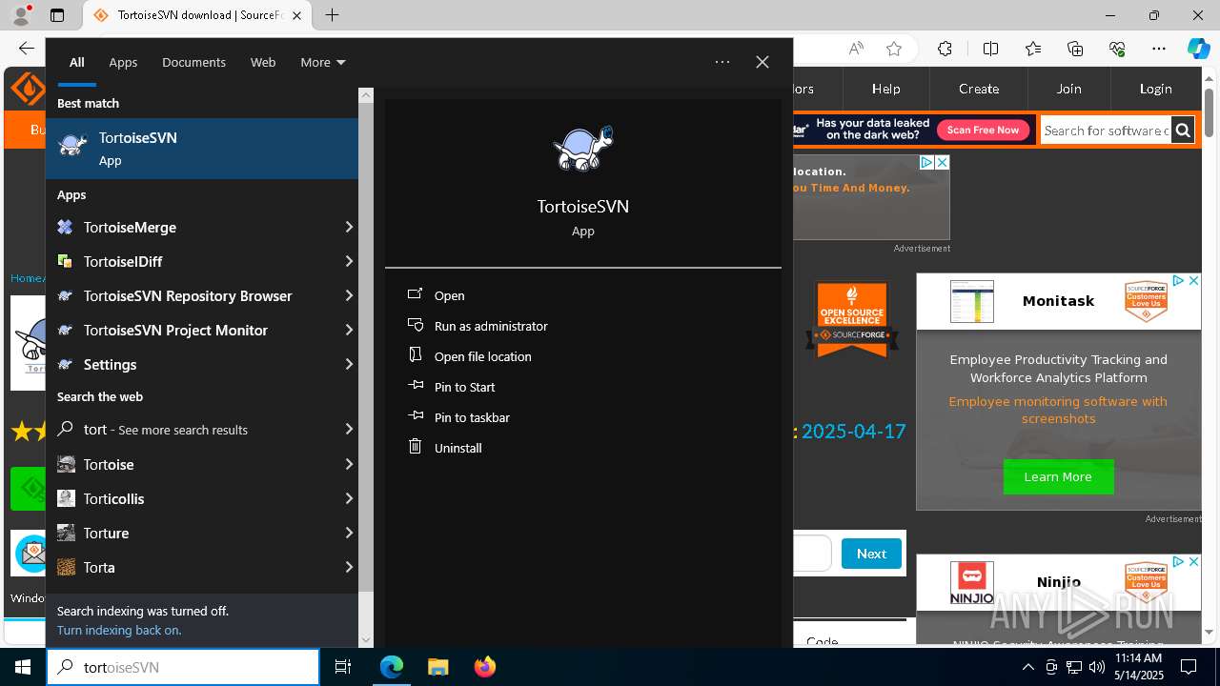Viewport: 1220px width, 686px height.
Task: Open File Explorer from the taskbar
Action: point(437,667)
